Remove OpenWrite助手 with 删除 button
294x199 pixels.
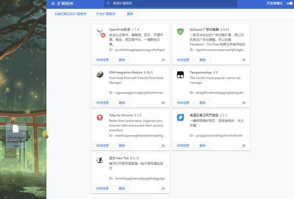[122, 60]
